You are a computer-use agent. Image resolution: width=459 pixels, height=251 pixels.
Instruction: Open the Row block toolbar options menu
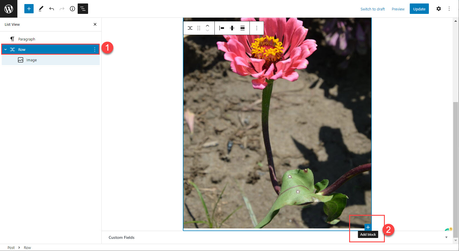(x=256, y=28)
